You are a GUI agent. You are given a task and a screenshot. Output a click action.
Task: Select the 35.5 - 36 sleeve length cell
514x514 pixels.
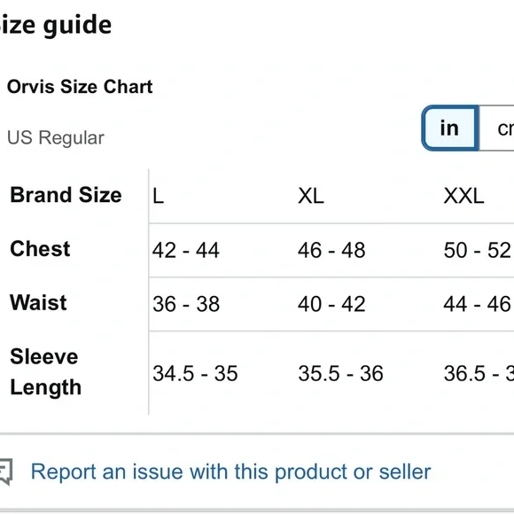(340, 374)
